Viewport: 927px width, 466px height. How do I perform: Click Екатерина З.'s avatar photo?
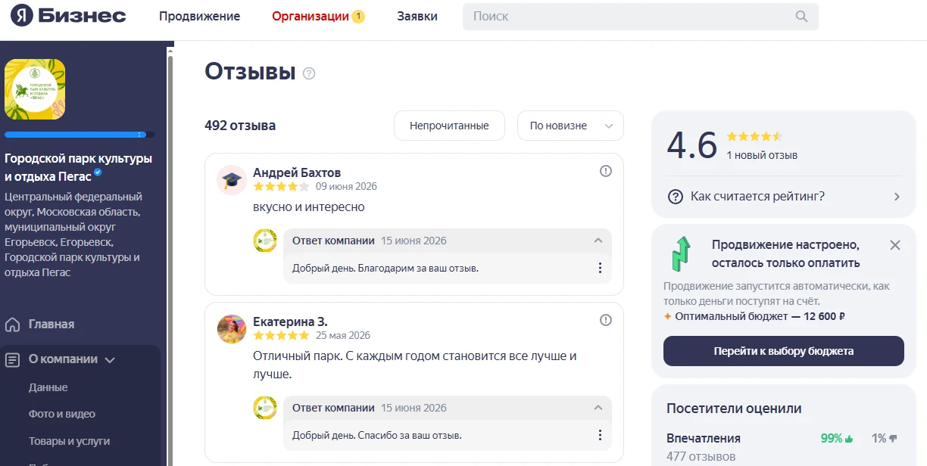[x=232, y=329]
